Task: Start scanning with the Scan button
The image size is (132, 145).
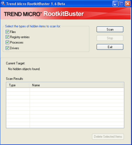Action: pos(110,29)
